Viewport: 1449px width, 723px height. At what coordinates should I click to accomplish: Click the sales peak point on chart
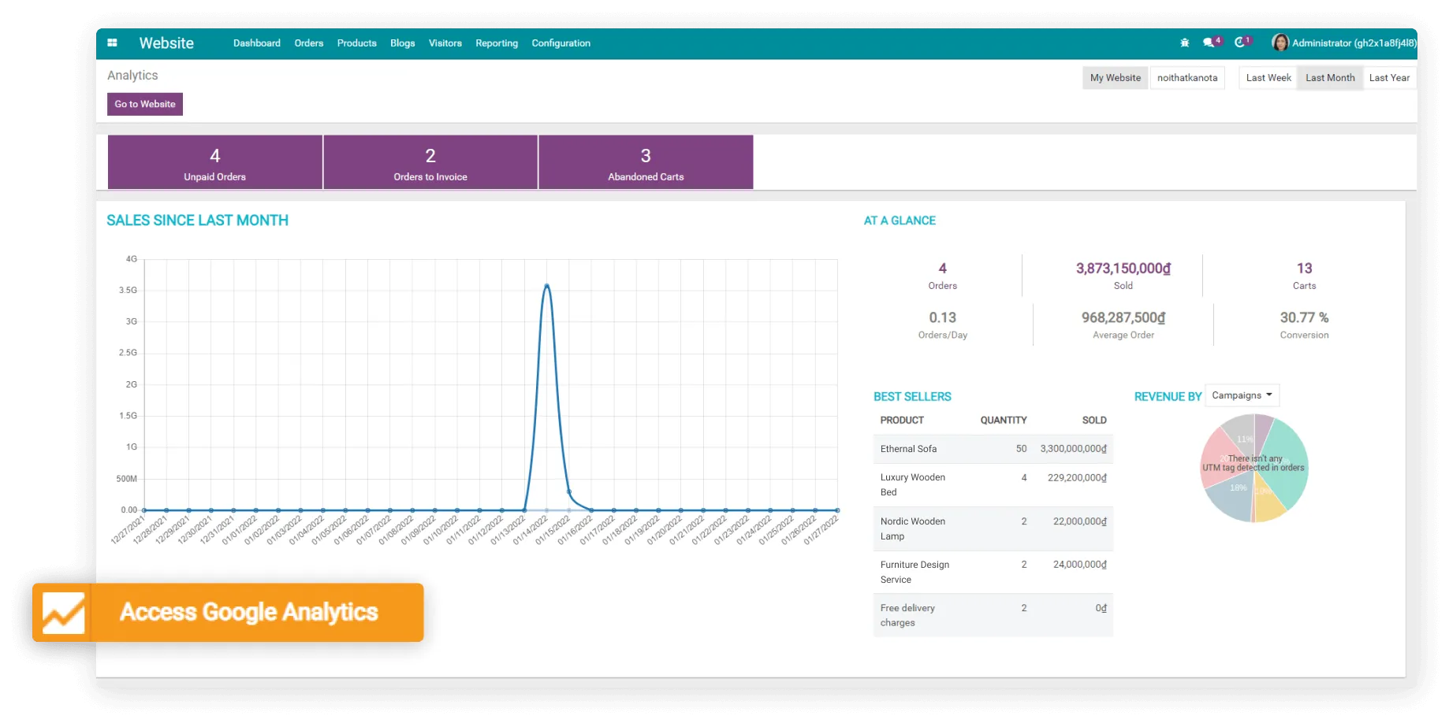(546, 285)
